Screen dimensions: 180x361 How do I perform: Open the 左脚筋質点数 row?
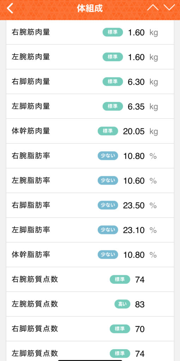pyautogui.click(x=90, y=351)
